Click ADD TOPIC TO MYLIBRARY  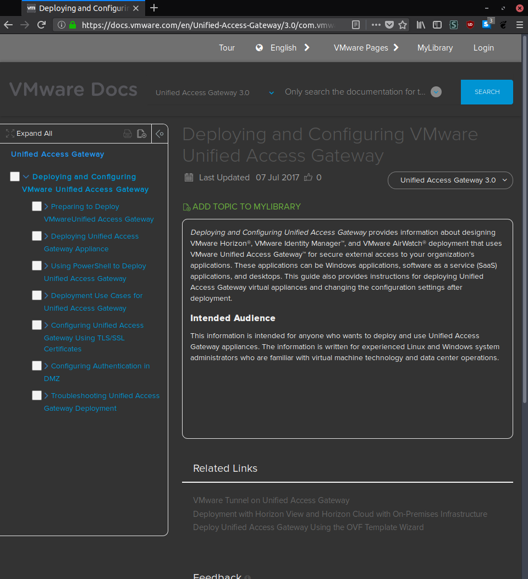point(242,207)
